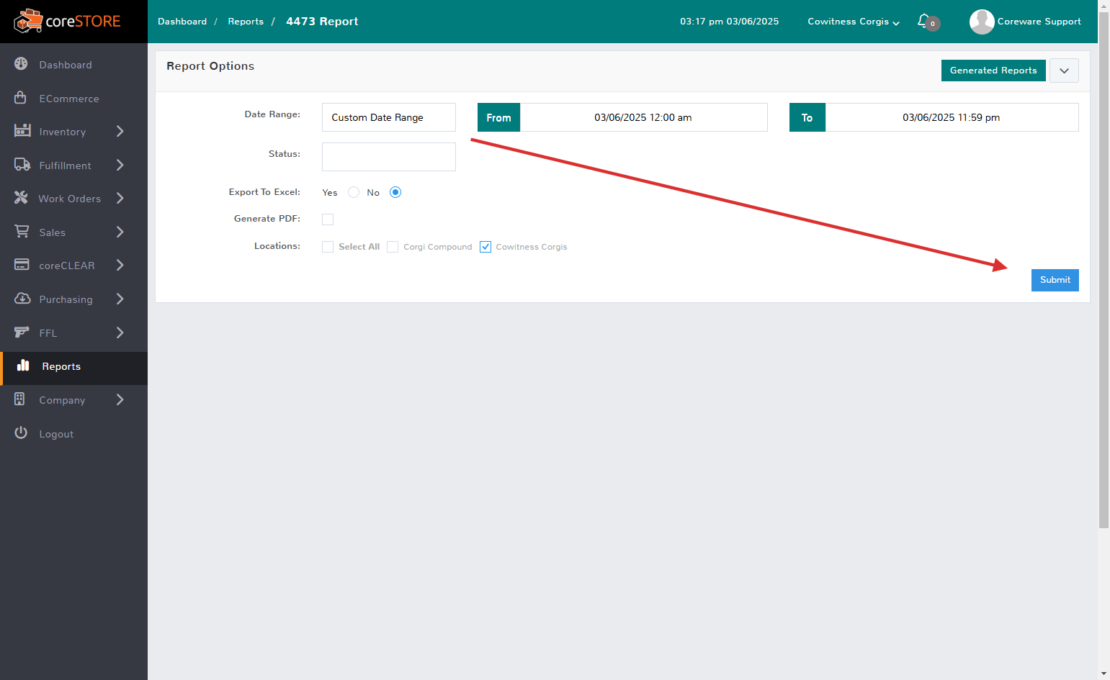Open the Purchasing menu item
This screenshot has height=680, width=1110.
(73, 299)
